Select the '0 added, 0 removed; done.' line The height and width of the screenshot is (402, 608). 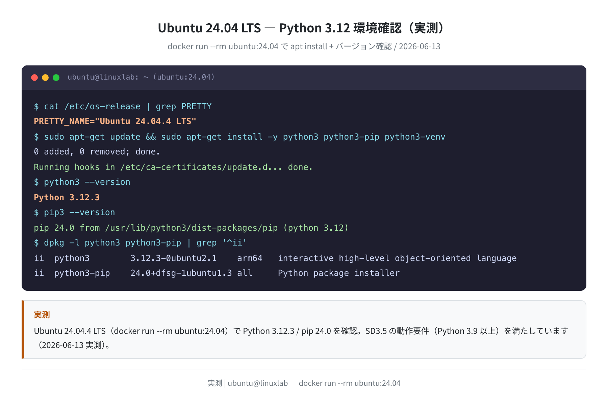(97, 152)
